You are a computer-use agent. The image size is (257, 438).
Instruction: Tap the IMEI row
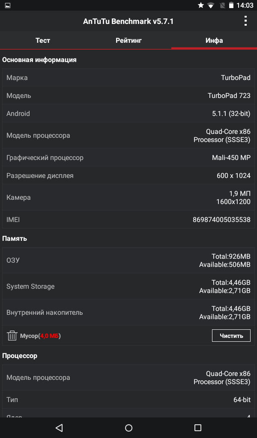point(128,220)
